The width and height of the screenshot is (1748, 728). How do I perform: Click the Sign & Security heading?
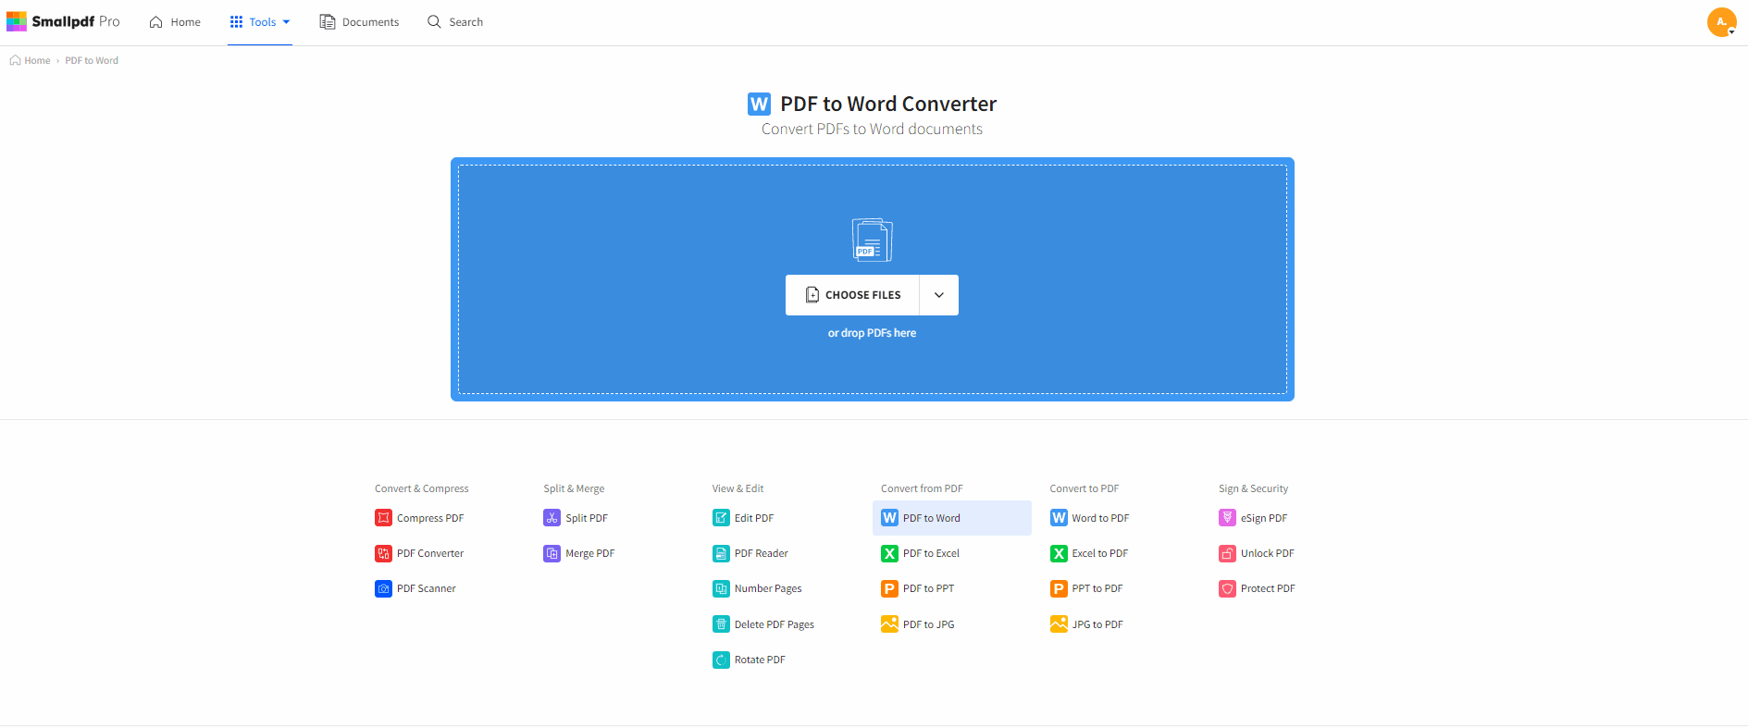[x=1253, y=488]
